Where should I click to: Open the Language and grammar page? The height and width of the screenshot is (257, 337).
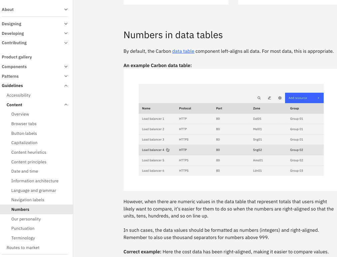click(34, 191)
